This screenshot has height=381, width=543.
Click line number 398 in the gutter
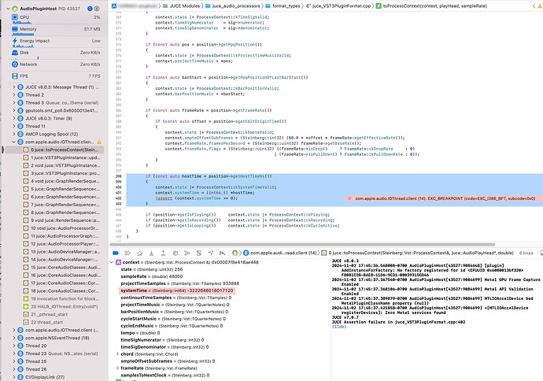coord(118,176)
